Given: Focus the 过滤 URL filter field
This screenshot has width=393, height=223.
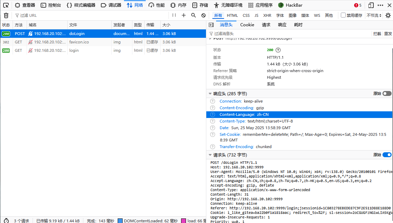Looking at the screenshot, I should tap(90, 15).
